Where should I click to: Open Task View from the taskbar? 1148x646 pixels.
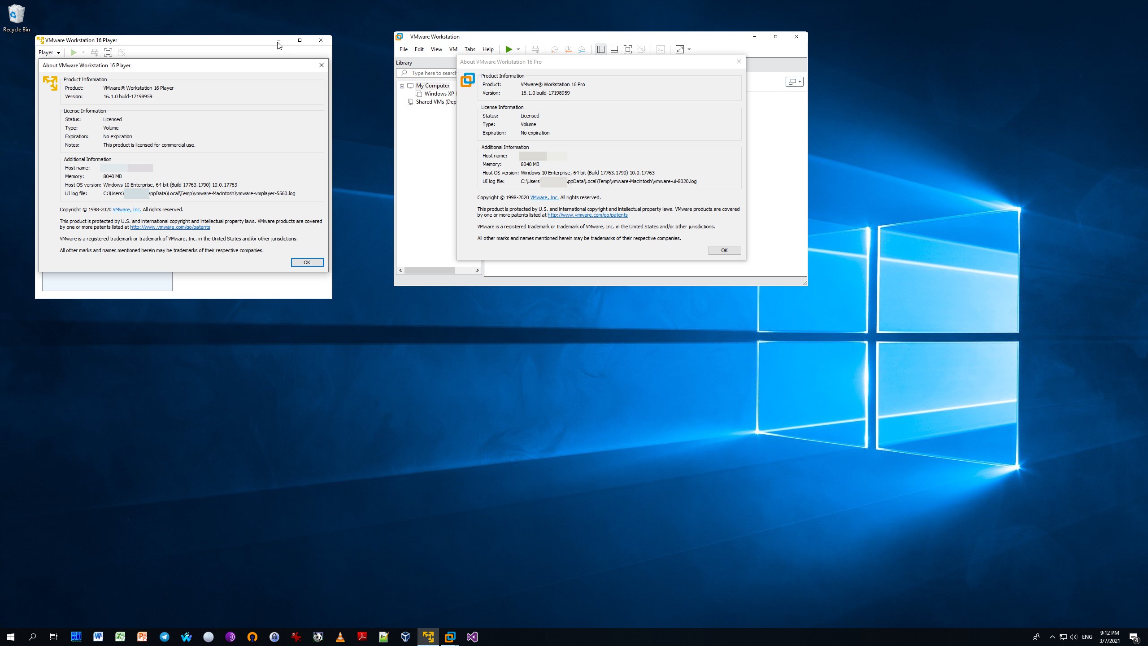tap(54, 637)
